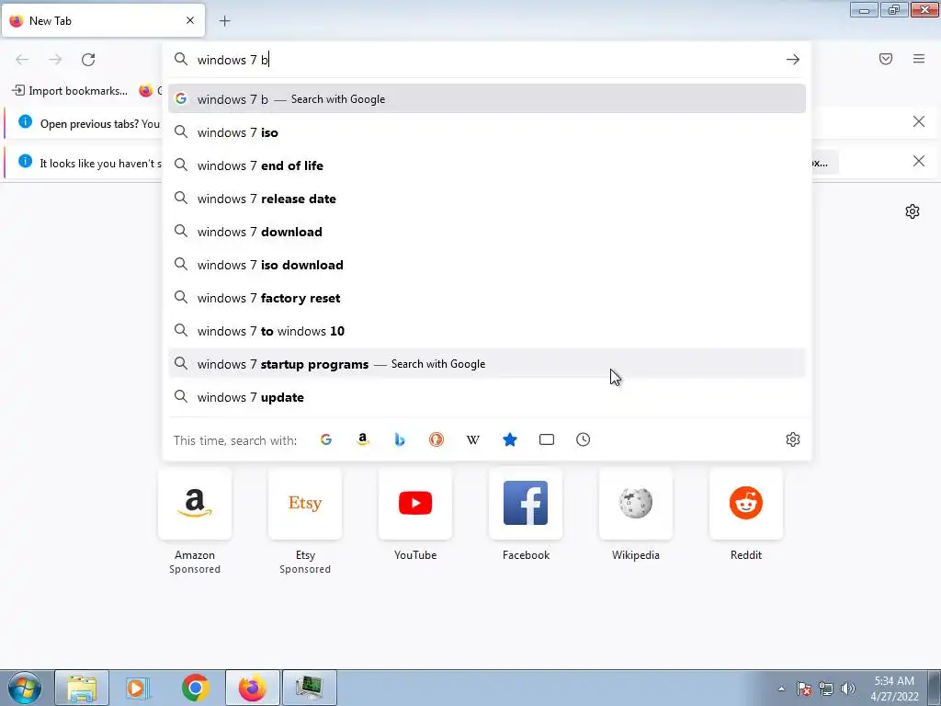Open search settings gear in suggestion panel
The height and width of the screenshot is (706, 941).
(793, 439)
